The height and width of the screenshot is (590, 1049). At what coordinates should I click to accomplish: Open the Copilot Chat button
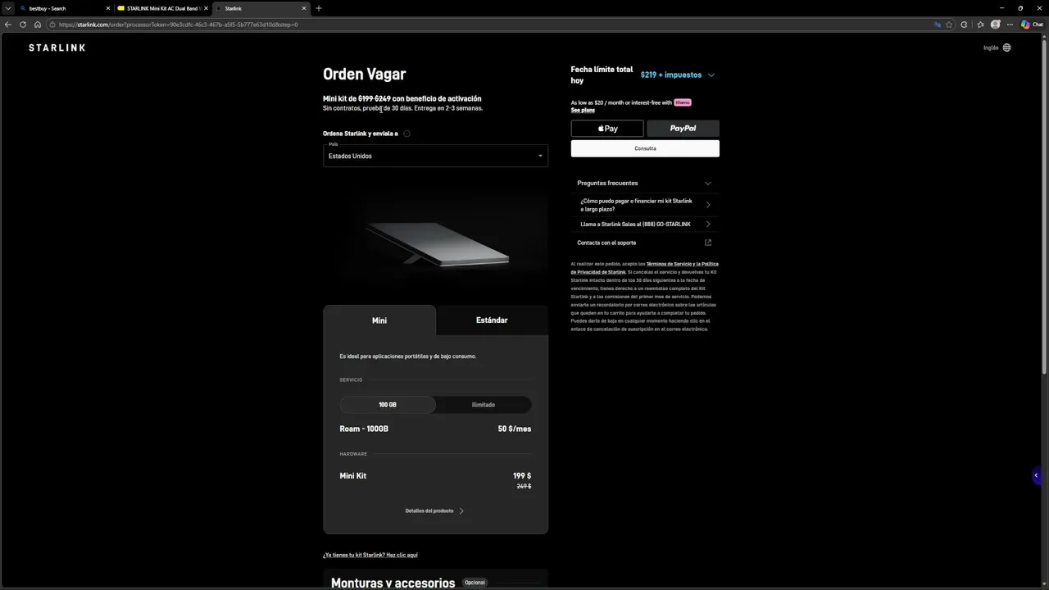1032,25
